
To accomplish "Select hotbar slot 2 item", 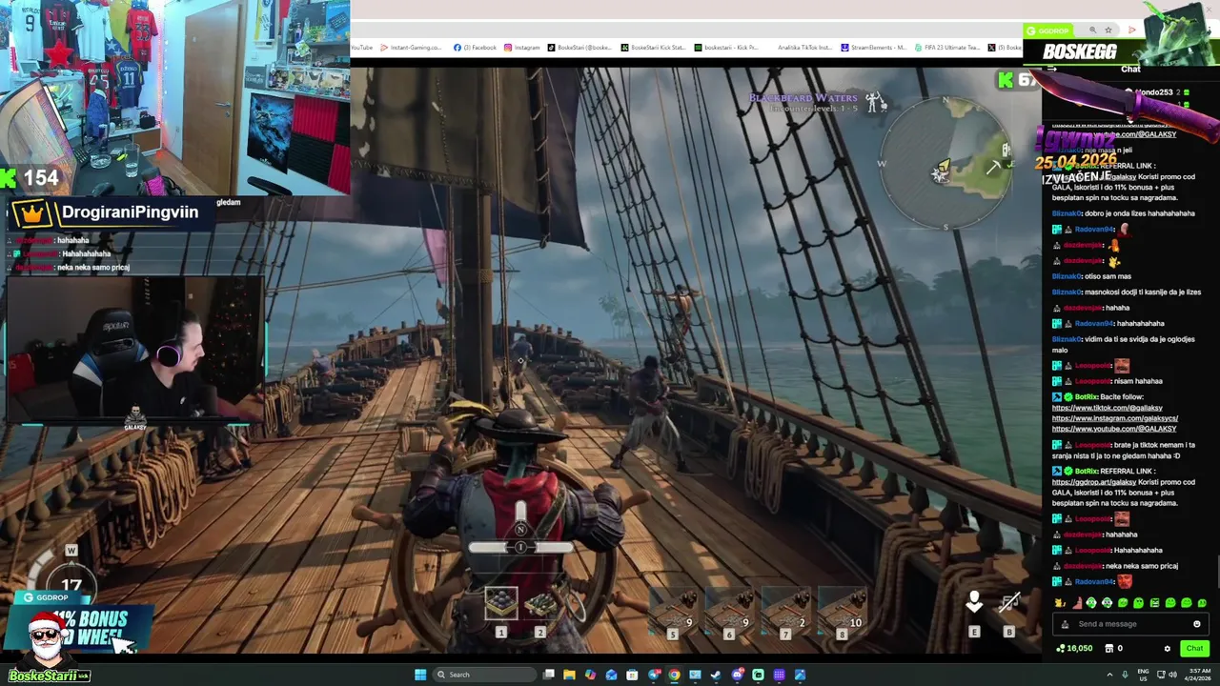I will click(540, 605).
